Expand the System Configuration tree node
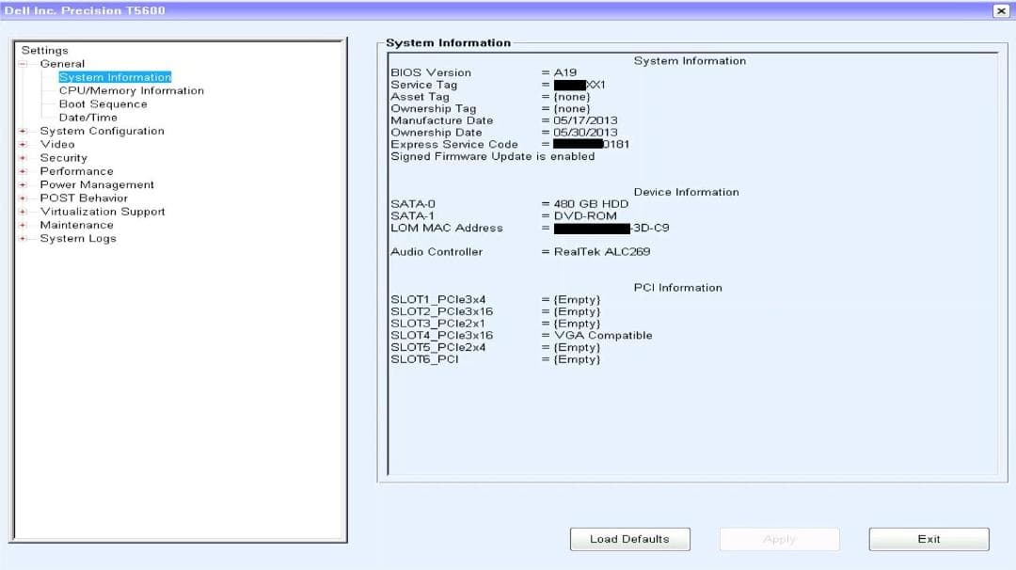Viewport: 1016px width, 570px height. 24,131
